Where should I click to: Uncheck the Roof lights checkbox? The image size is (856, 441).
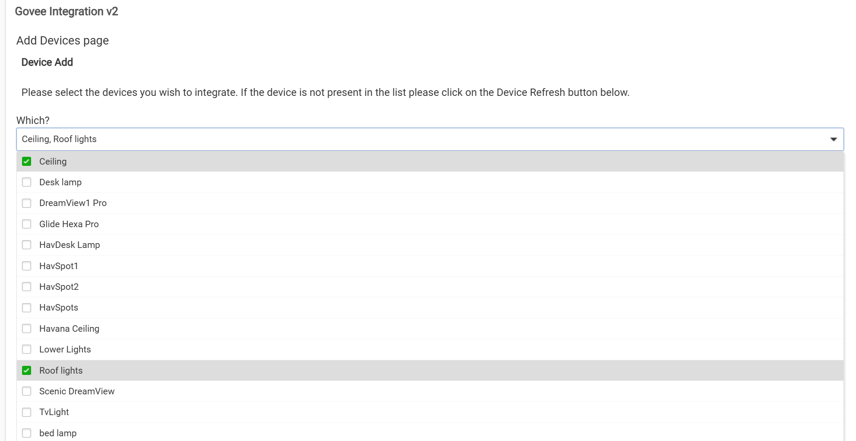(x=27, y=371)
